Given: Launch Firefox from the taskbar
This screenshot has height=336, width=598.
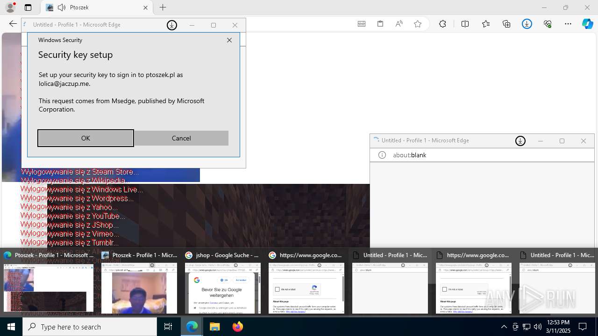Looking at the screenshot, I should (x=238, y=327).
